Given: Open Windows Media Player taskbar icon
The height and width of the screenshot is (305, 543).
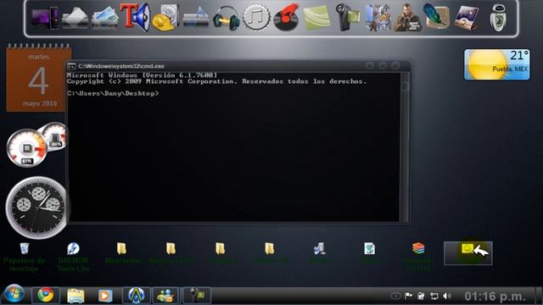Looking at the screenshot, I should [x=105, y=296].
